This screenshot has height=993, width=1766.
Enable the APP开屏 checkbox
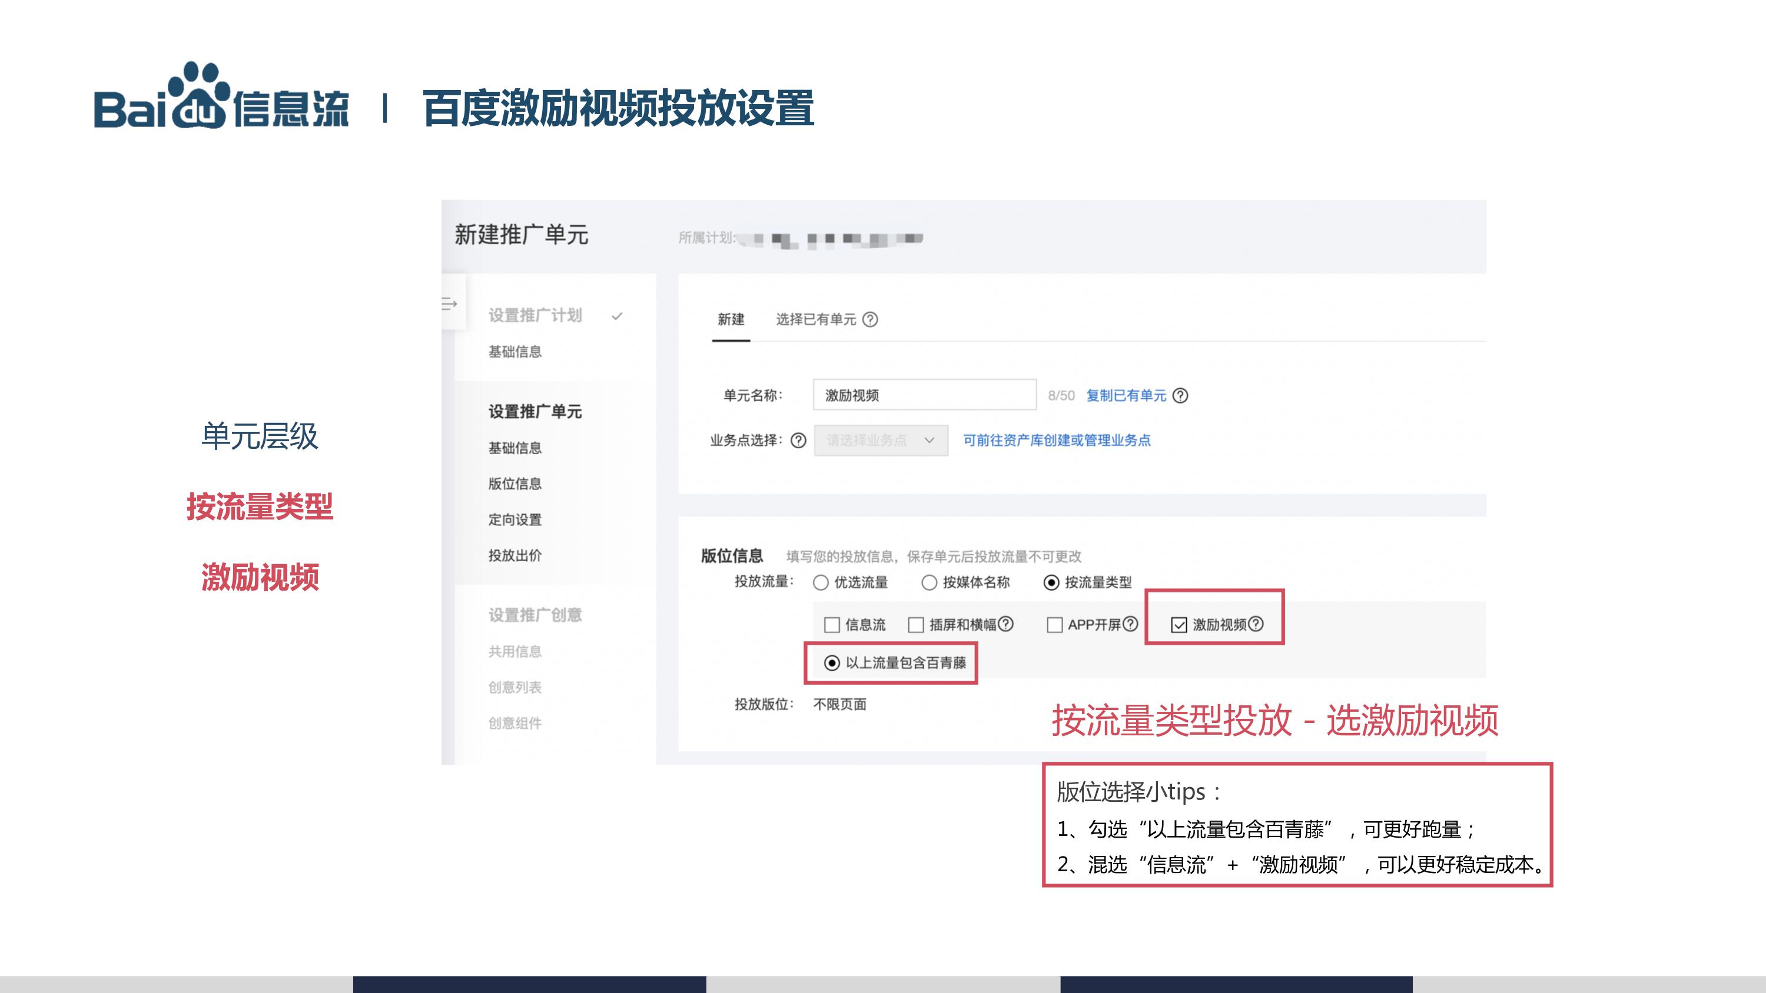click(1055, 625)
